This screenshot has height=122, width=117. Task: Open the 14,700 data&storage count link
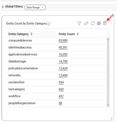63,62
